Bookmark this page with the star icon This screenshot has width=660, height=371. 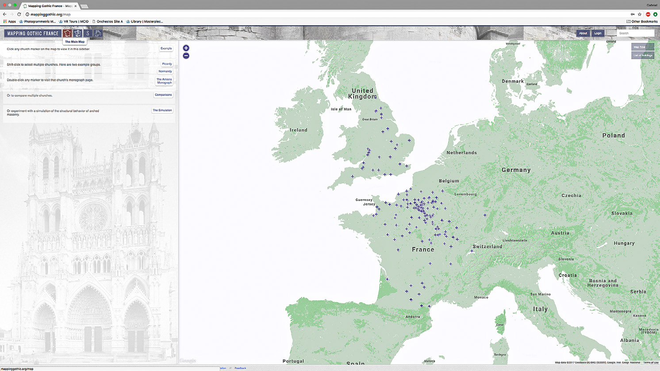point(640,14)
